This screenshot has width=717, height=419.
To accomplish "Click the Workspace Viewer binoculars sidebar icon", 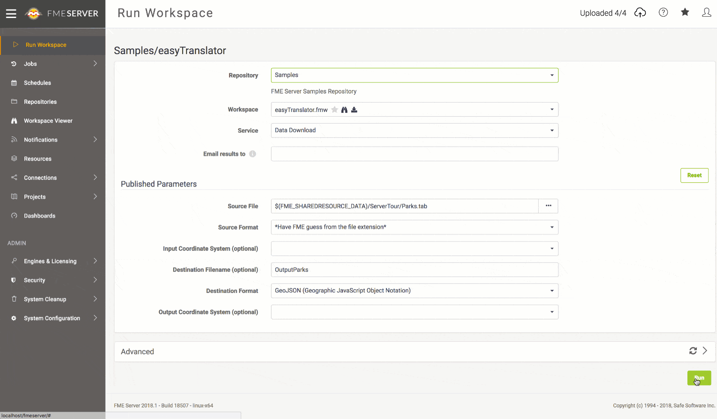I will (14, 121).
